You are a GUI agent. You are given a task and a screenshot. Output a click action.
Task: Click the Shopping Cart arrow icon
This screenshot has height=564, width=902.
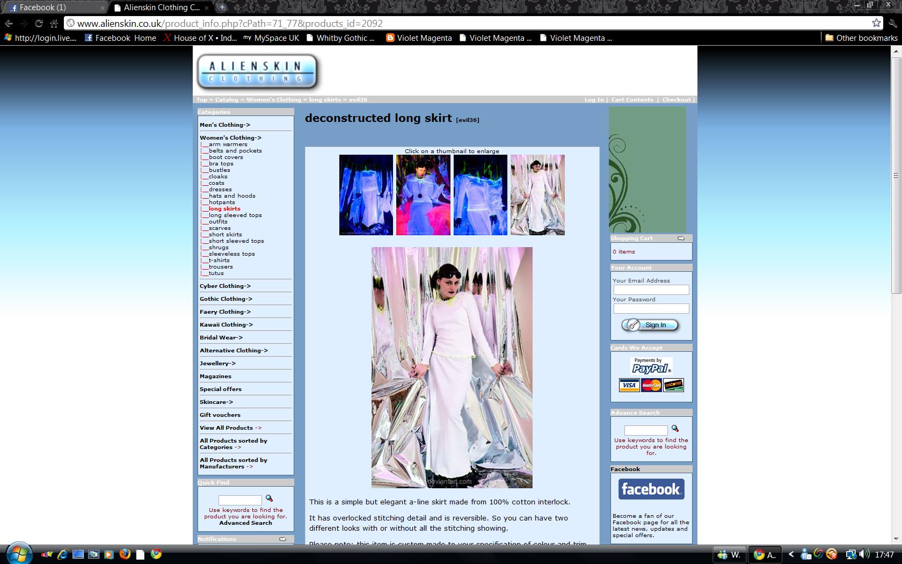pos(681,238)
